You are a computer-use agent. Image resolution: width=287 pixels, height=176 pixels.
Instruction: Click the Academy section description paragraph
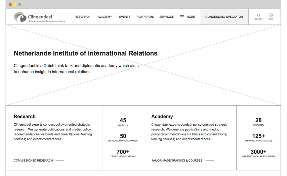tap(189, 132)
